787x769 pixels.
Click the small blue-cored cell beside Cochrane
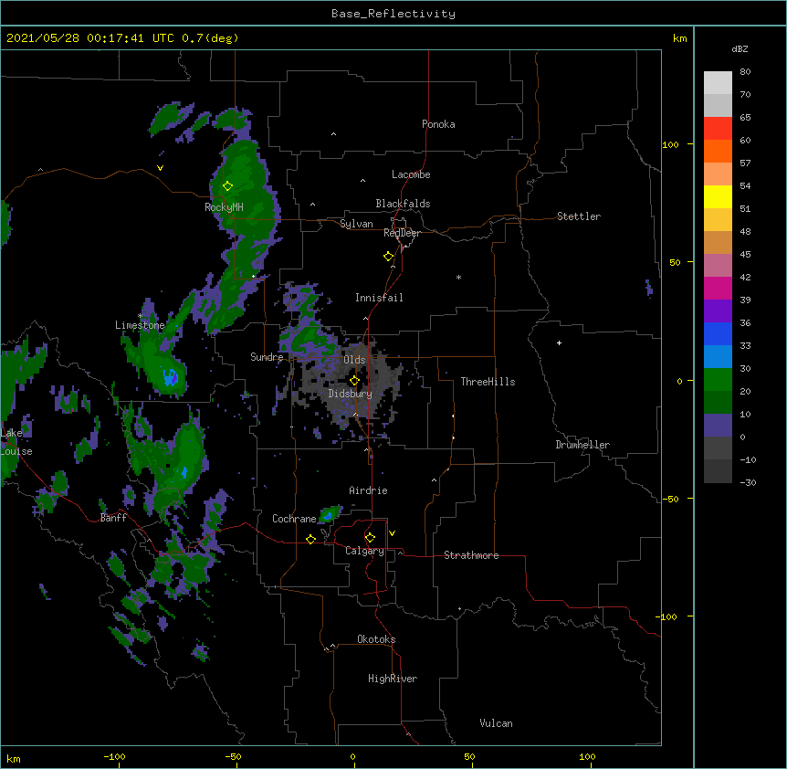tap(329, 514)
